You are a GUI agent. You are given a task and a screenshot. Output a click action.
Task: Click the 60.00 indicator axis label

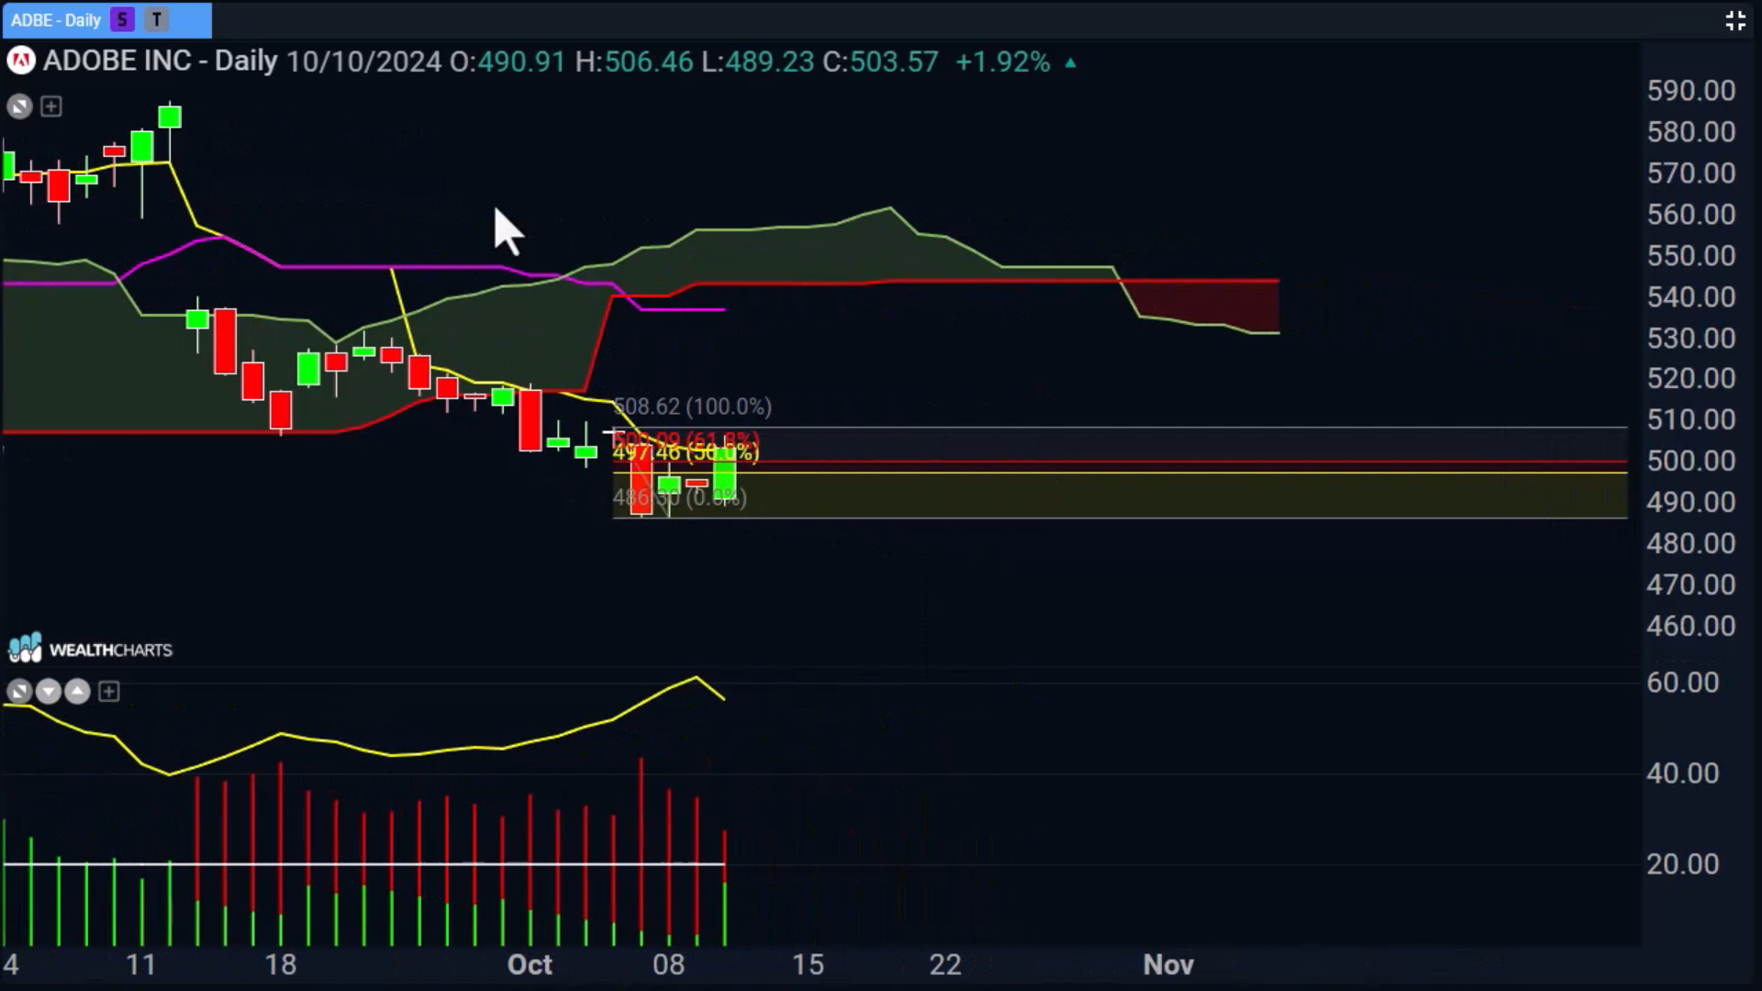[x=1683, y=683]
